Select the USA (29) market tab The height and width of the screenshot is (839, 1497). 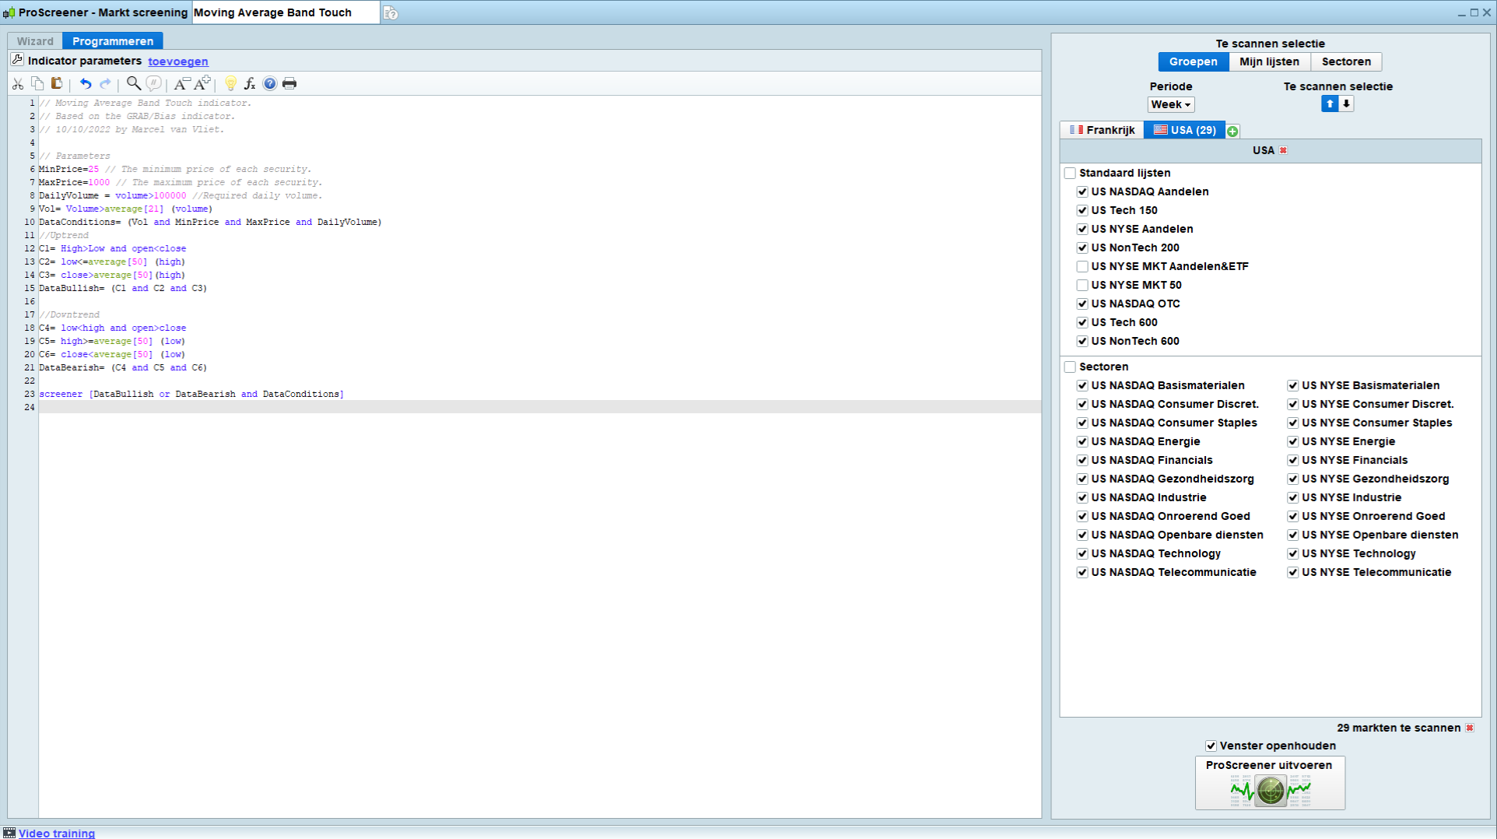[x=1184, y=130]
